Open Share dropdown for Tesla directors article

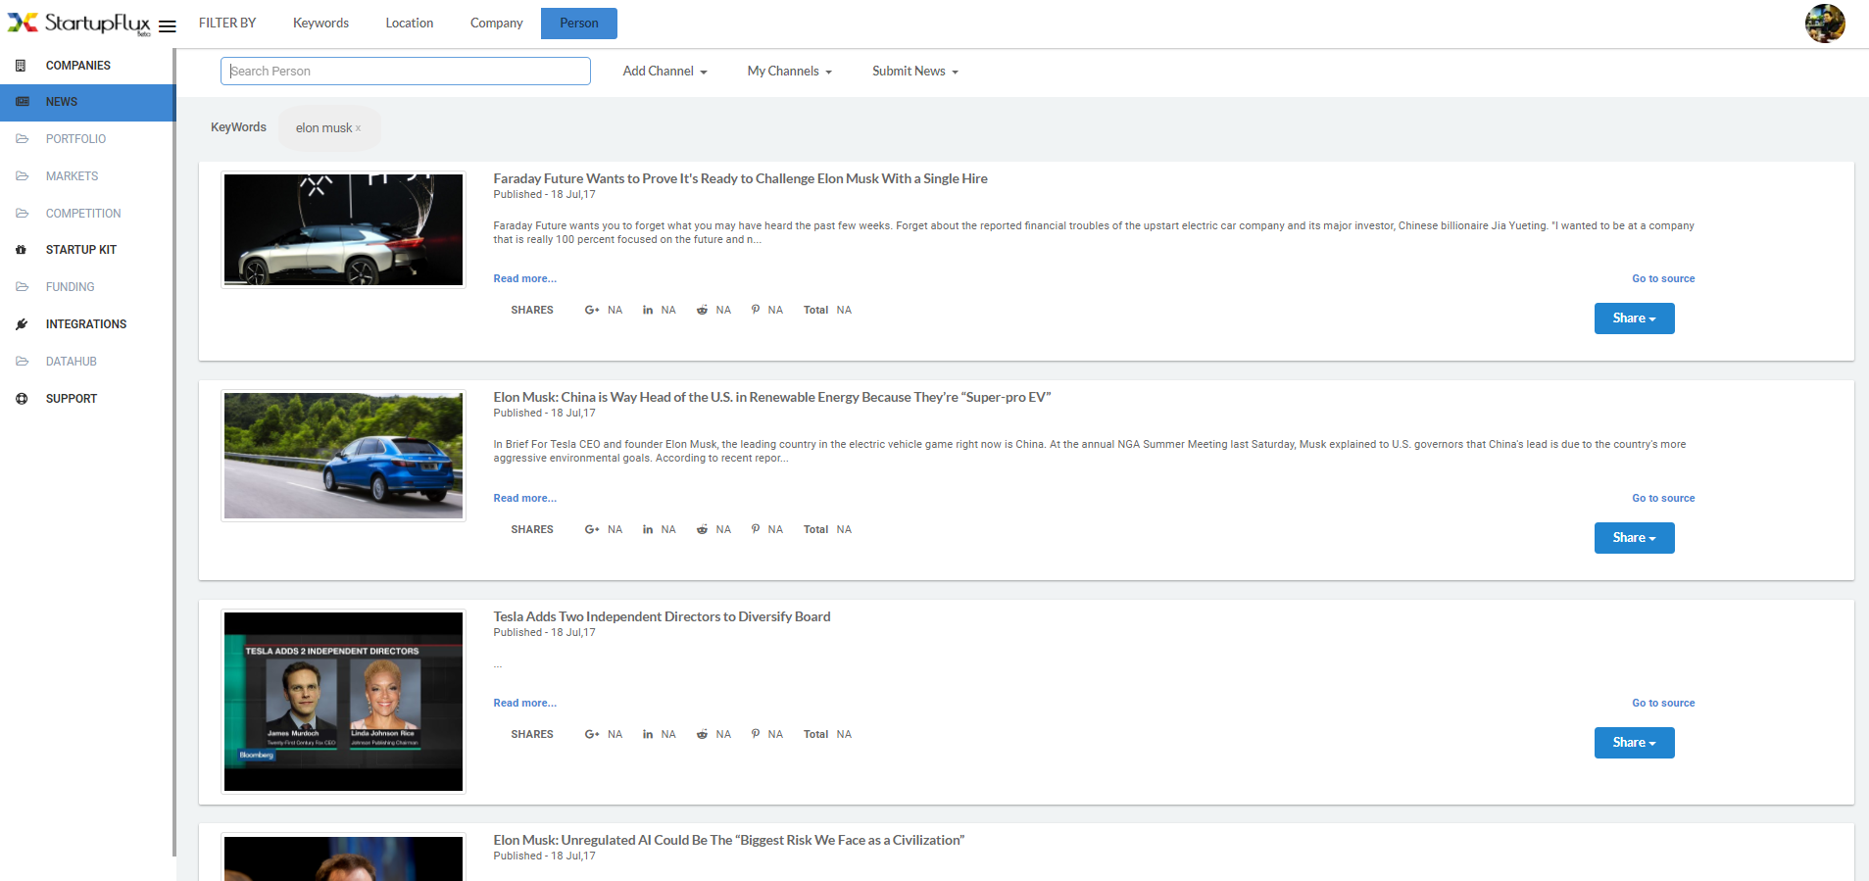click(1634, 743)
